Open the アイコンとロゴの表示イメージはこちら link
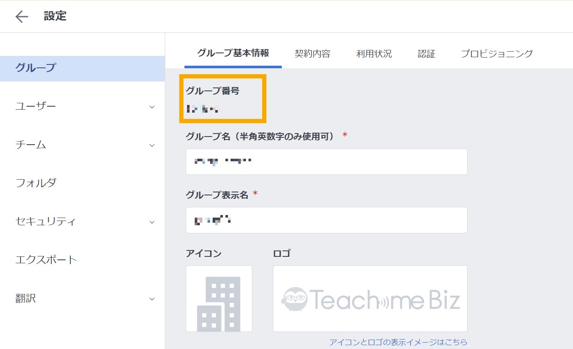 (x=398, y=342)
